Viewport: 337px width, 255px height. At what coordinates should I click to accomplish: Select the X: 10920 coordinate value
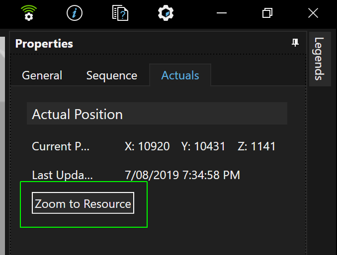pos(147,146)
